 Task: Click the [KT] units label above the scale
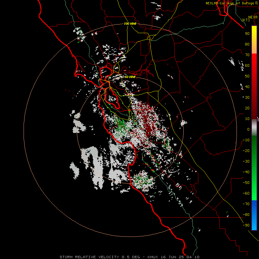tap(246, 20)
